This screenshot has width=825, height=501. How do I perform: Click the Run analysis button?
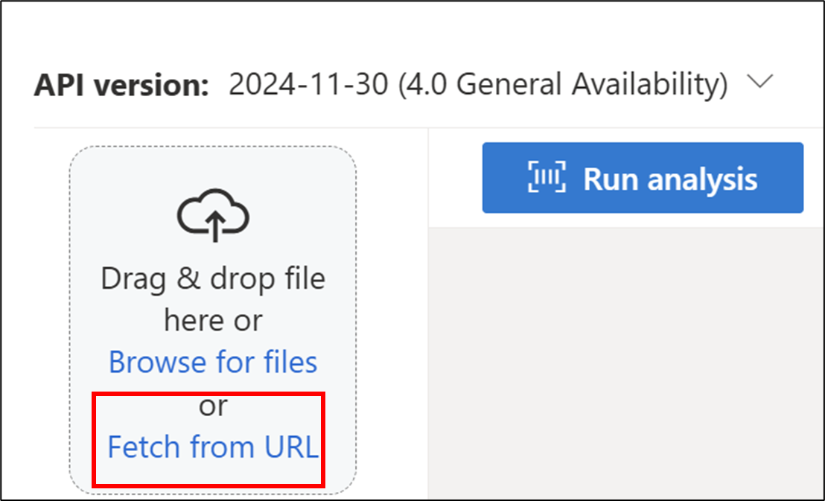click(x=643, y=177)
